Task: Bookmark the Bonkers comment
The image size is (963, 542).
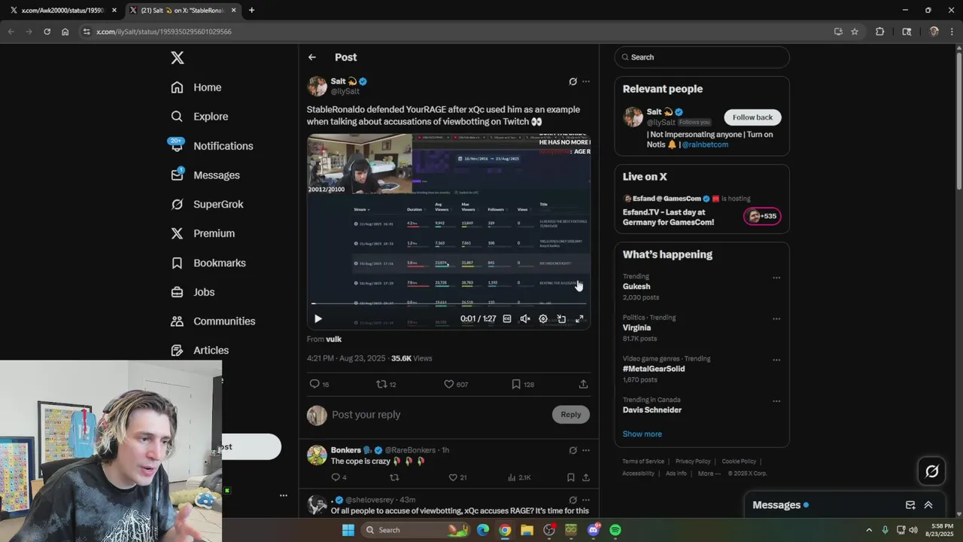Action: [x=571, y=477]
